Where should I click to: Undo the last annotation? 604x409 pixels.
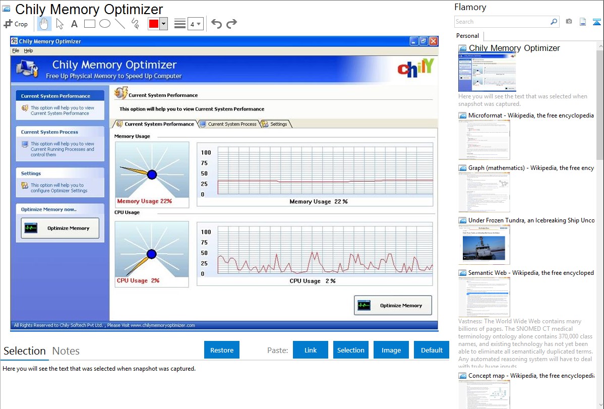point(216,24)
